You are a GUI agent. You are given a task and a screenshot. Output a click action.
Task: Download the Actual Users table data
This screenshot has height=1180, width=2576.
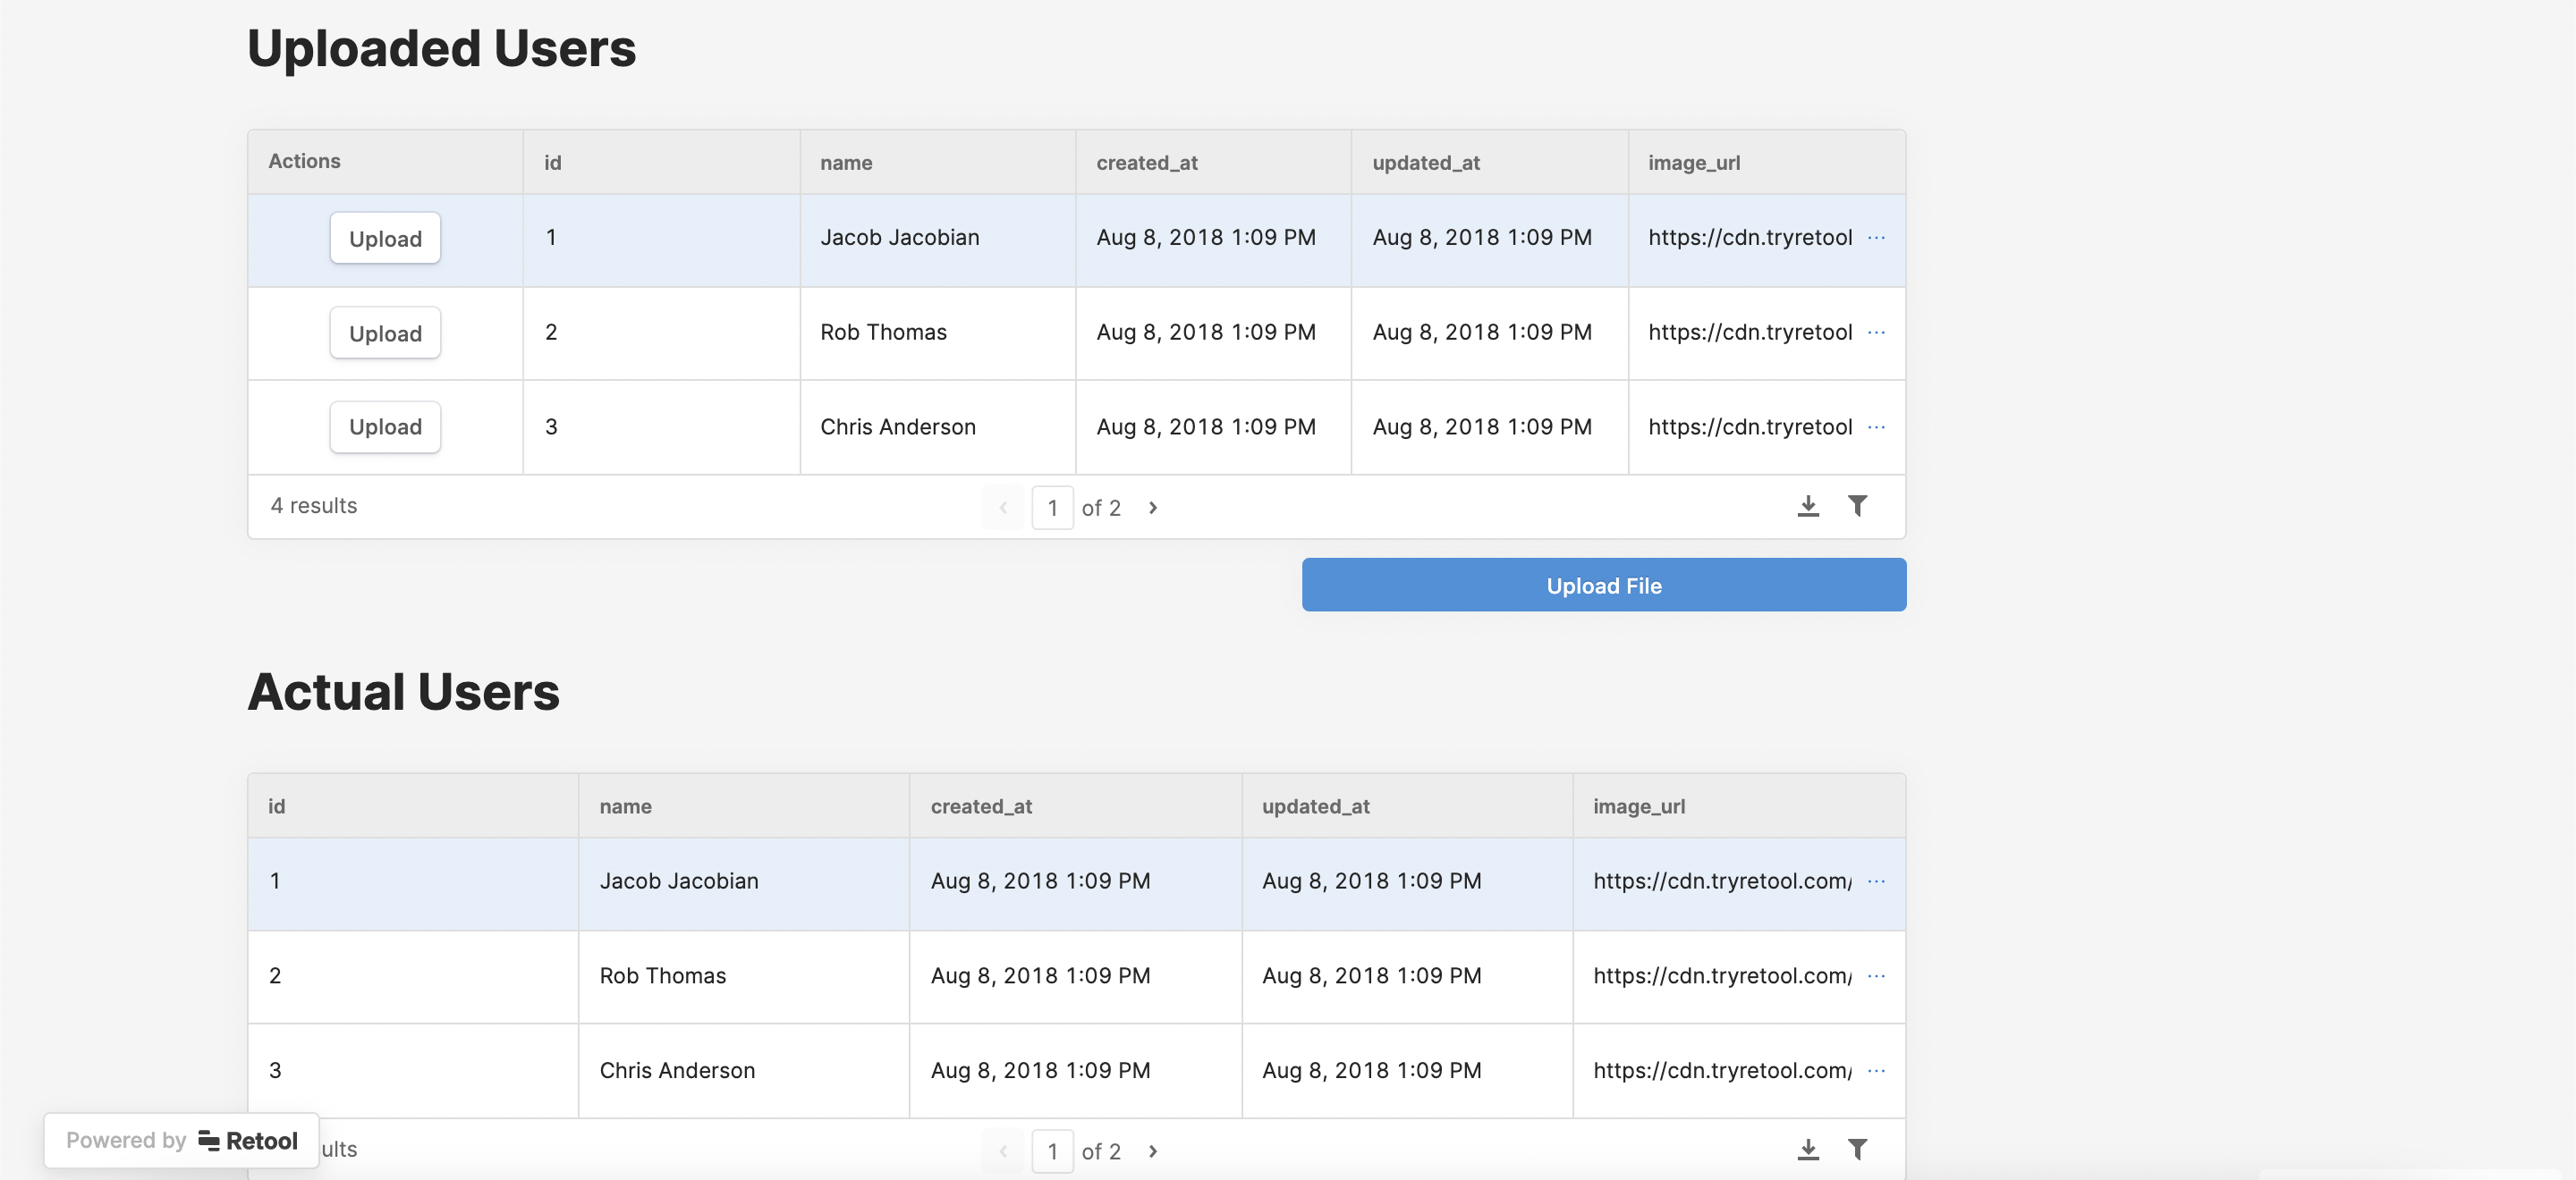click(x=1807, y=1149)
